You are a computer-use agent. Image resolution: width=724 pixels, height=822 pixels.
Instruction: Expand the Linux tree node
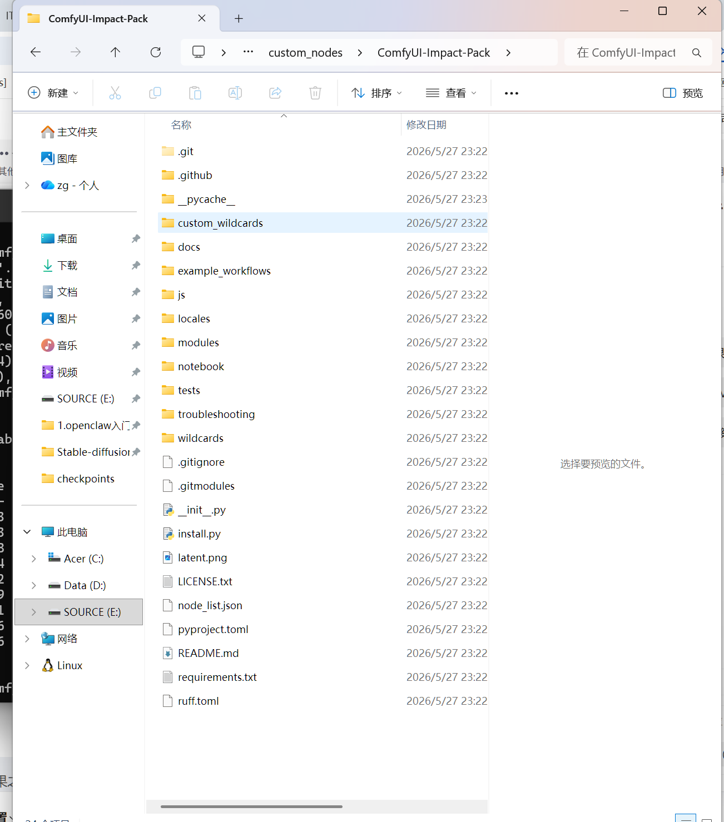(x=27, y=666)
